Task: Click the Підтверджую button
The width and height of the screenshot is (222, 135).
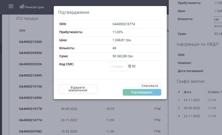Action: (142, 92)
